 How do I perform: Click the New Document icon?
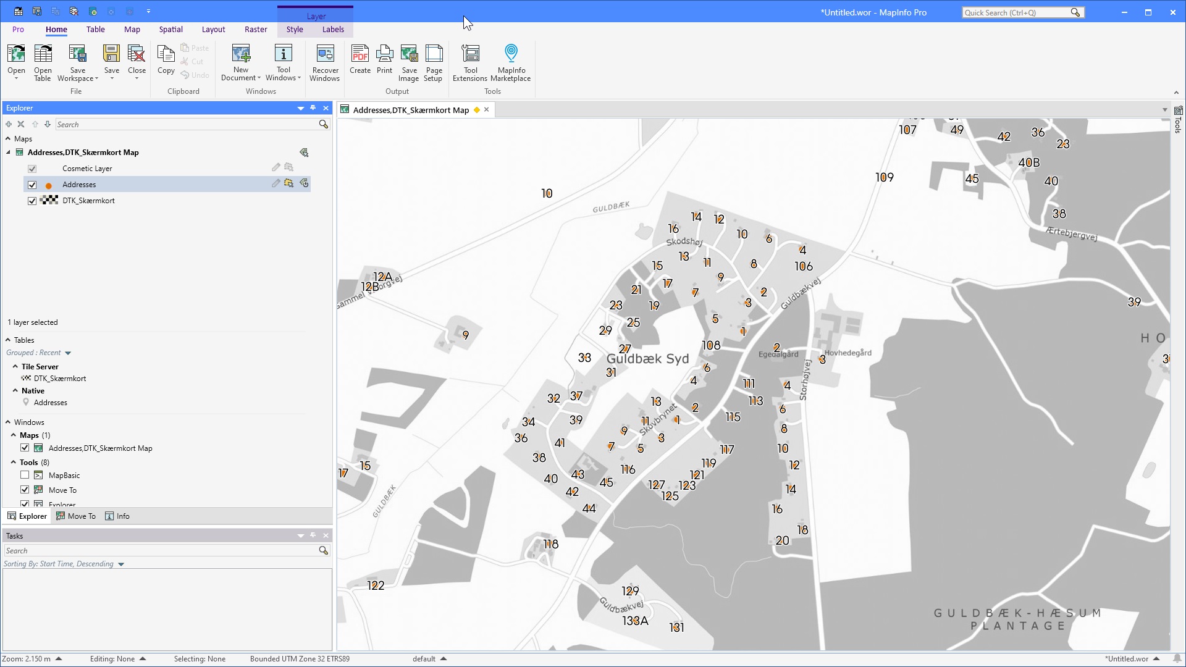click(241, 54)
